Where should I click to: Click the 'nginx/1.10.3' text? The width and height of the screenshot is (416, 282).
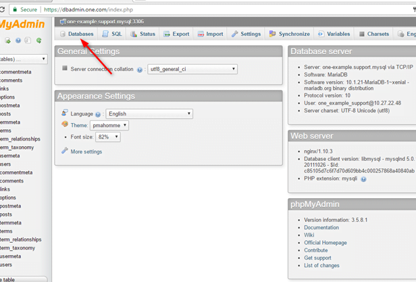point(318,151)
